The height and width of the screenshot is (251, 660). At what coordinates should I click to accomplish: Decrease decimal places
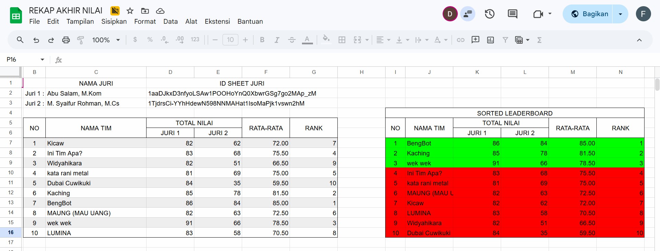[x=165, y=40]
